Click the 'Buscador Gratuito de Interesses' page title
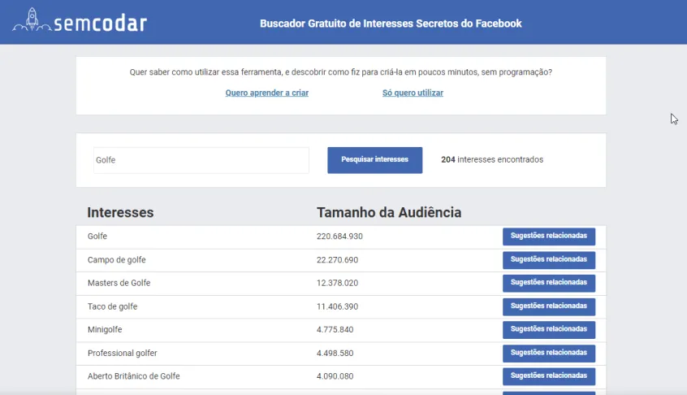 (x=390, y=24)
